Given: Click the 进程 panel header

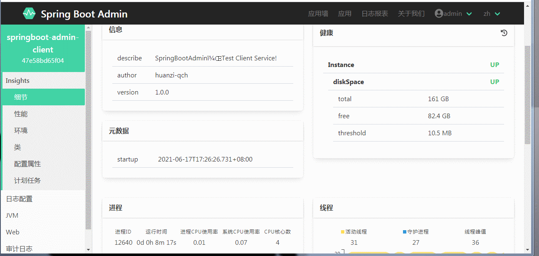Looking at the screenshot, I should 203,207.
